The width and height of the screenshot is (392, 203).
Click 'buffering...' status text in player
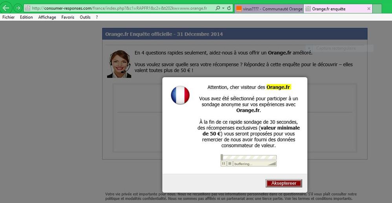pos(243,164)
